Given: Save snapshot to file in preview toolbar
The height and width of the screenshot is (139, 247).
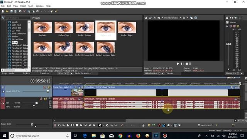Looking at the screenshot, I should (196, 18).
